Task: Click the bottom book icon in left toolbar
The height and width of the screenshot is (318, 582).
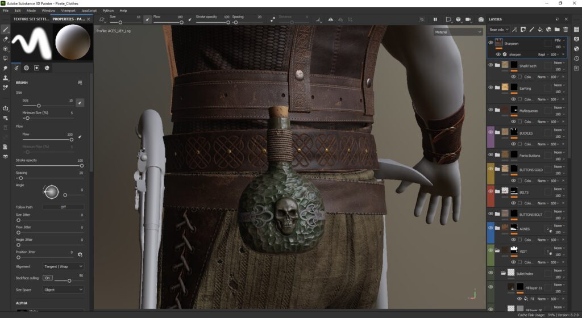Action: [5, 156]
